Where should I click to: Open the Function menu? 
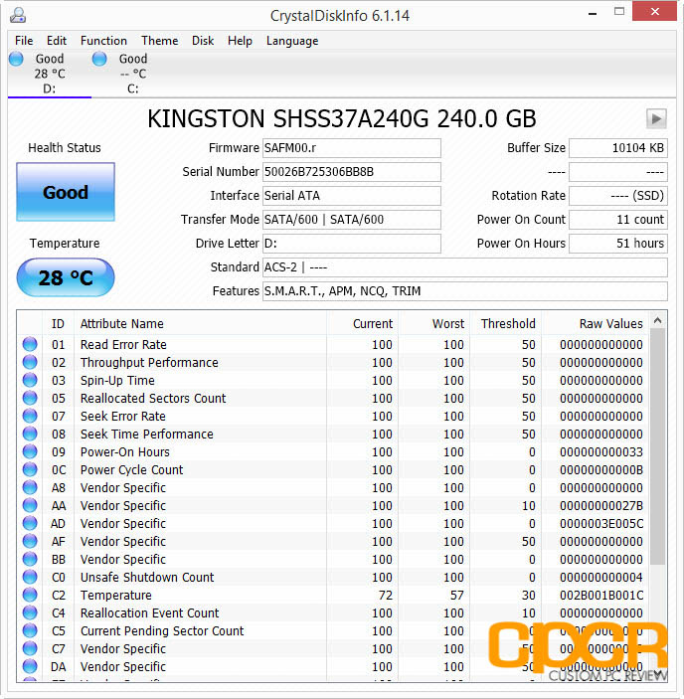click(x=103, y=41)
